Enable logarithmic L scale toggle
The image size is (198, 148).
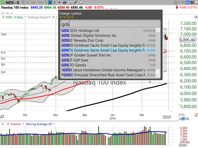(183, 119)
